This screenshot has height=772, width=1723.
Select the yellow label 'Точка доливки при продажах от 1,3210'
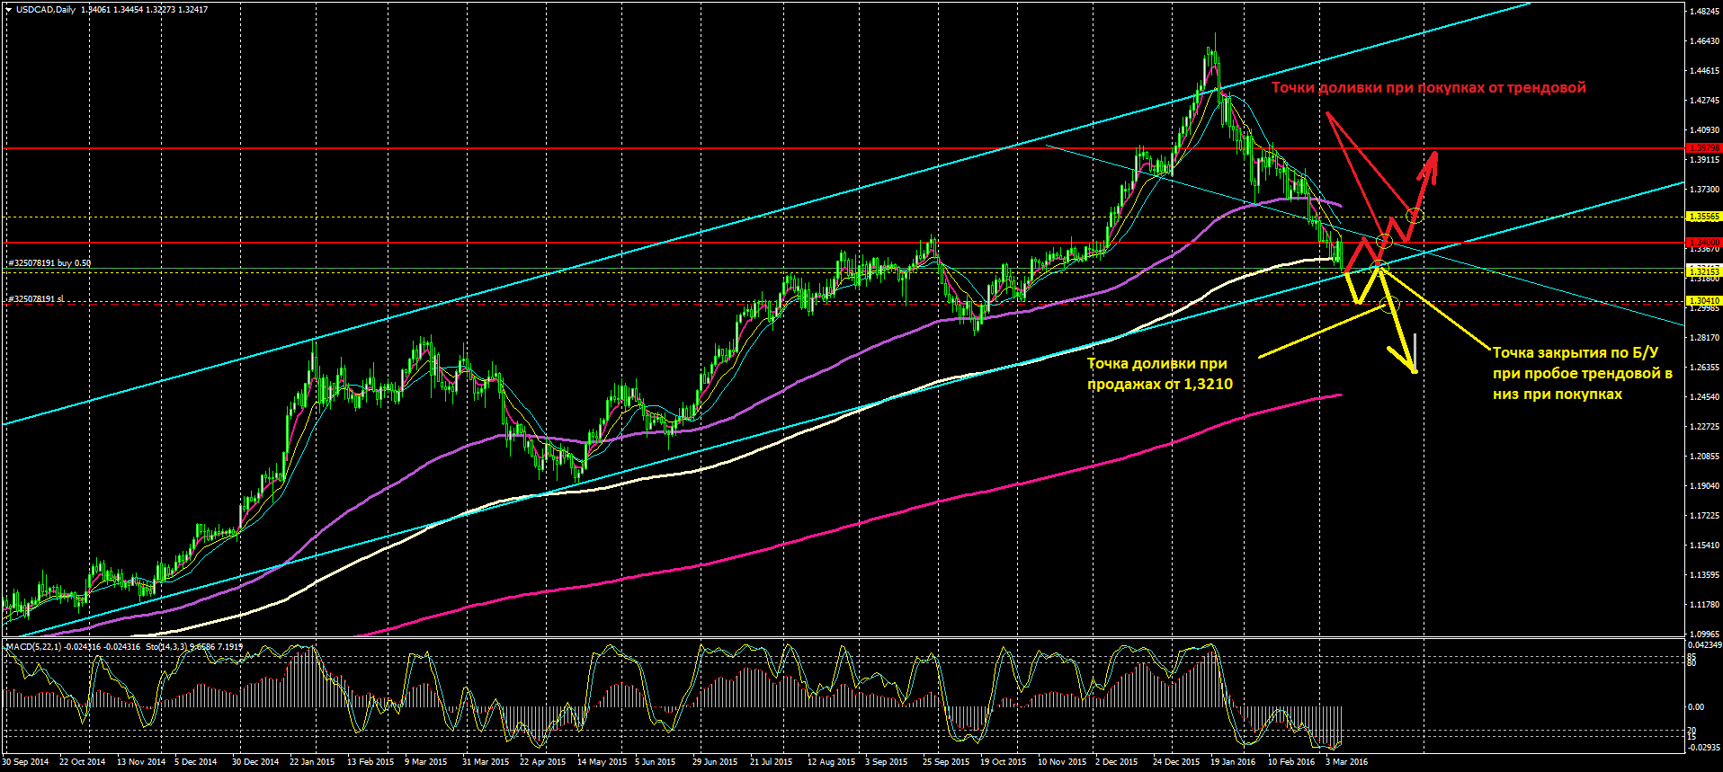[x=1160, y=374]
